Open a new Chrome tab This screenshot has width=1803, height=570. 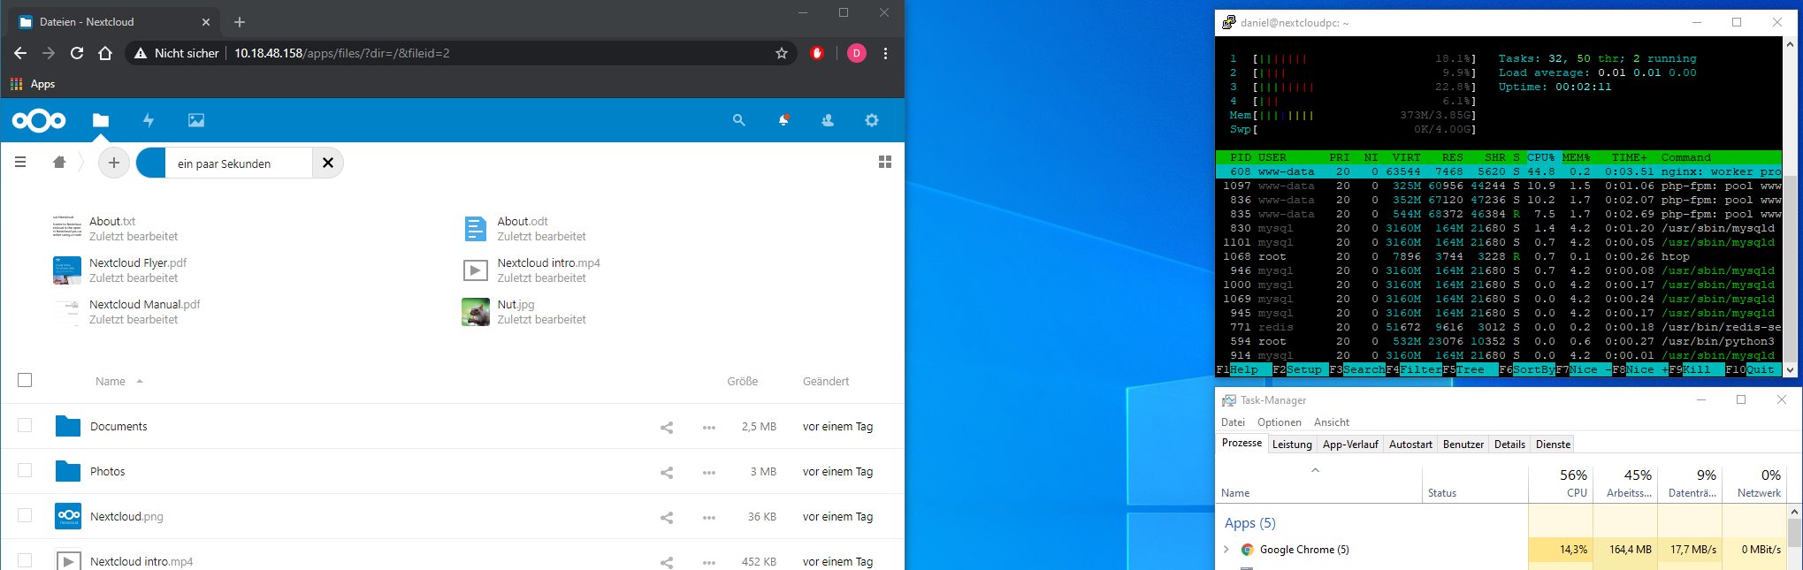coord(240,22)
